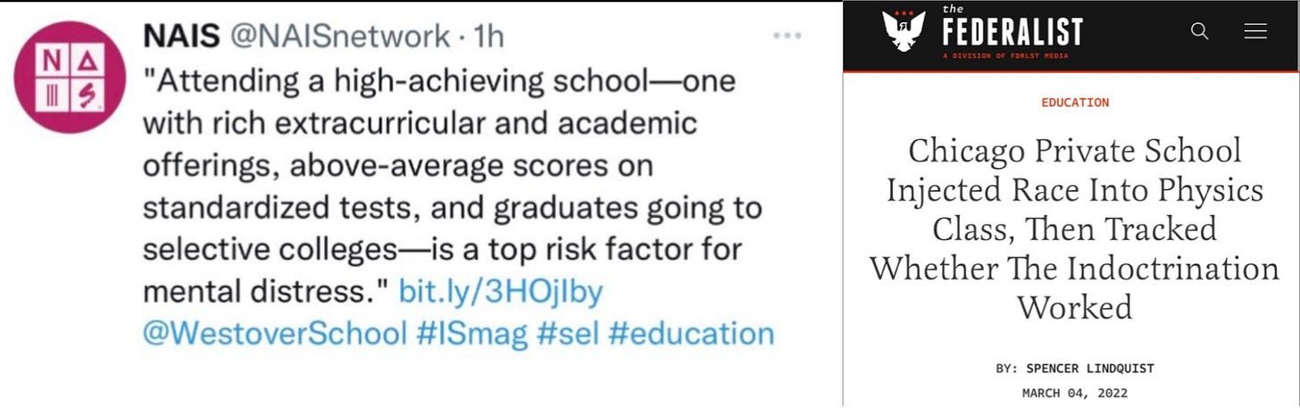
Task: Click the @NAISnetwork handle
Action: pyautogui.click(x=340, y=36)
